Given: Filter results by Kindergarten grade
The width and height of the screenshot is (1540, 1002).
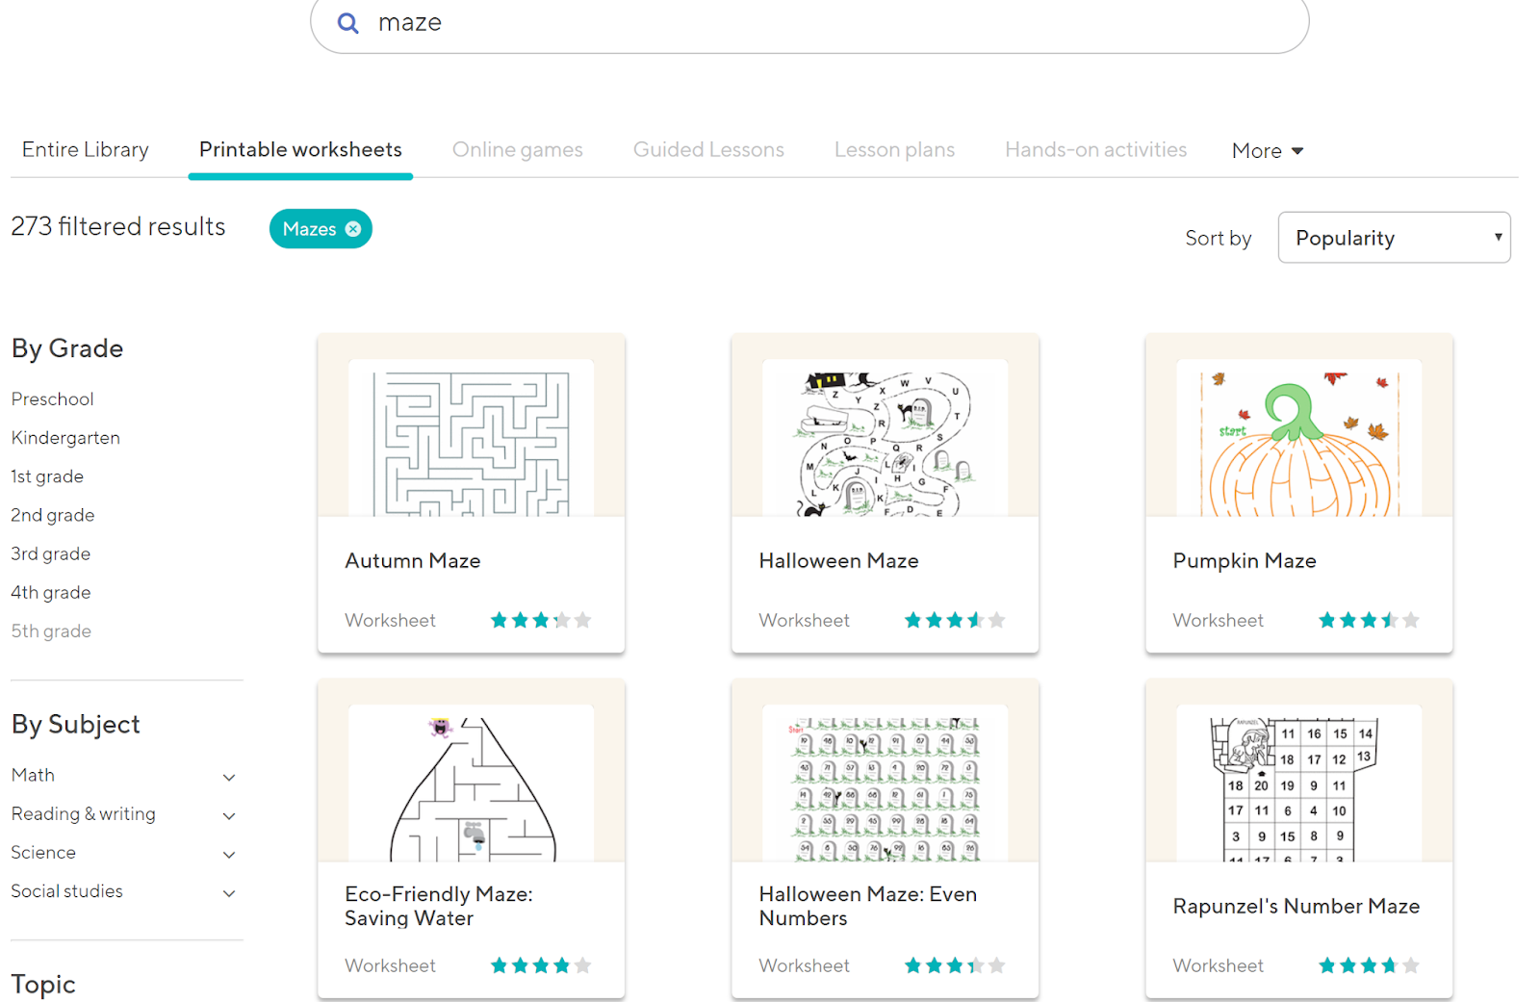Looking at the screenshot, I should (x=65, y=438).
